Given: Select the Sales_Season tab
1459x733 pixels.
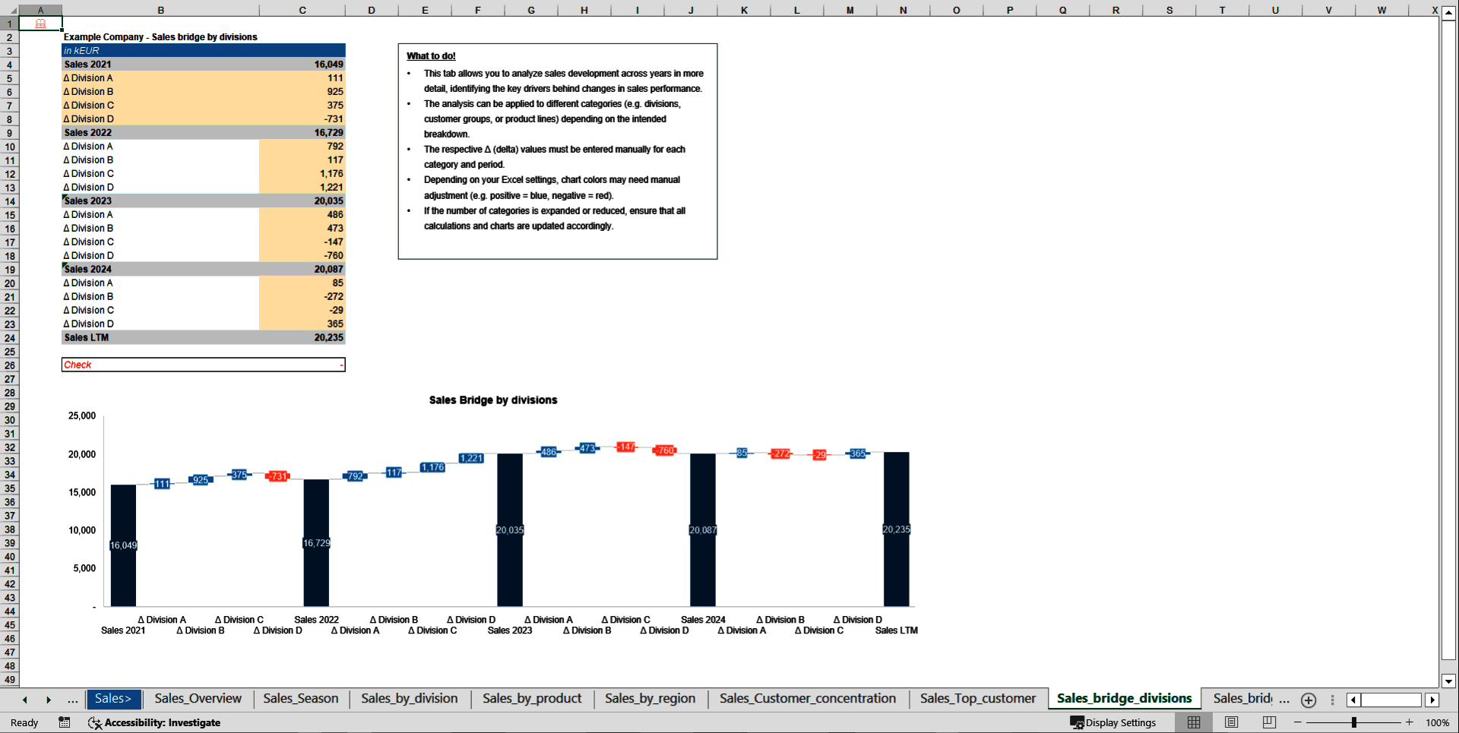Looking at the screenshot, I should [x=301, y=698].
